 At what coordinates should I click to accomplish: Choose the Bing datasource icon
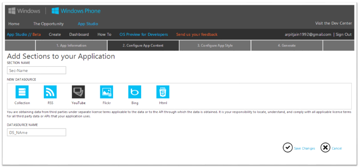click(x=135, y=92)
